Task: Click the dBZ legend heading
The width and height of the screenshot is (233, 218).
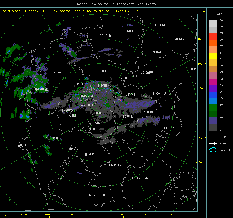Action: point(220,14)
